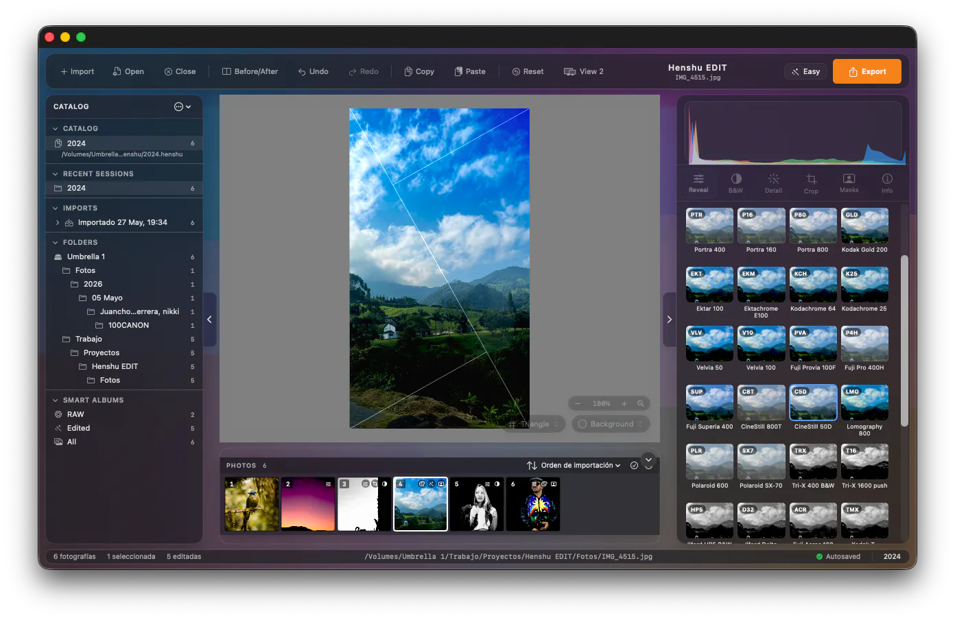Open the catalog options ellipsis menu
This screenshot has height=620, width=955.
[x=182, y=107]
